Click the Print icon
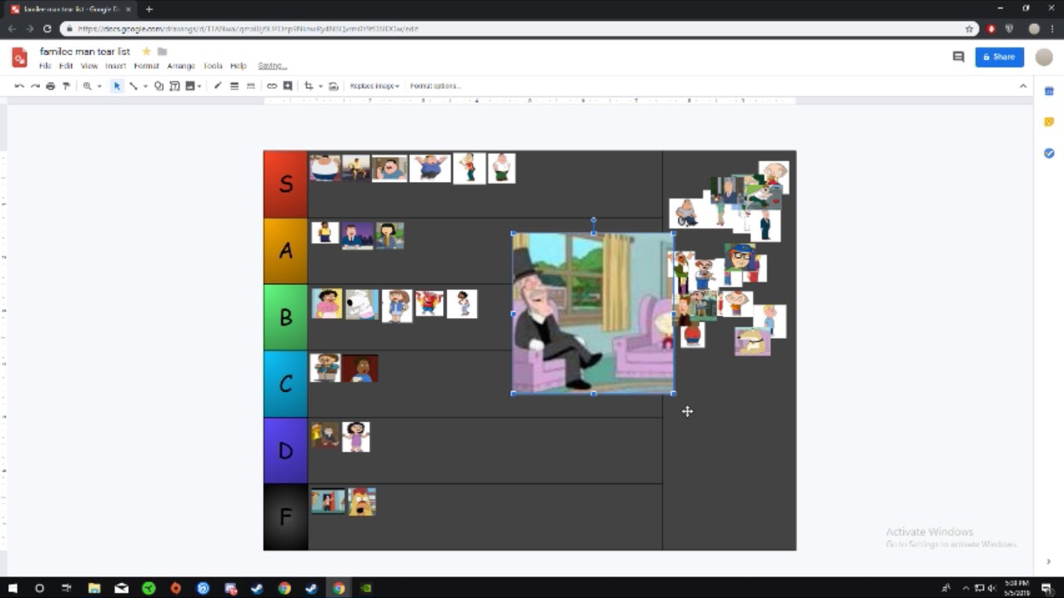This screenshot has height=598, width=1064. point(51,86)
